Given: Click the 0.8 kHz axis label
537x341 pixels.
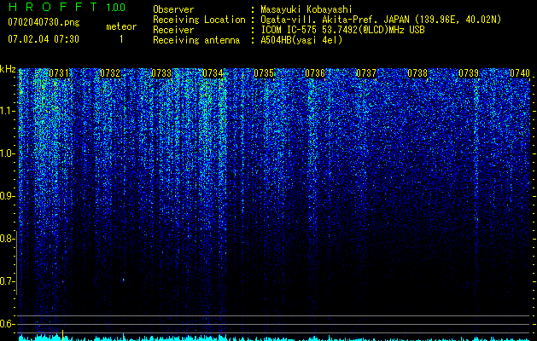Looking at the screenshot, I should (6, 239).
